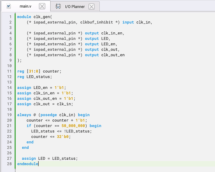
Task: Click '1'b1' value on line 15
Action: point(66,93)
